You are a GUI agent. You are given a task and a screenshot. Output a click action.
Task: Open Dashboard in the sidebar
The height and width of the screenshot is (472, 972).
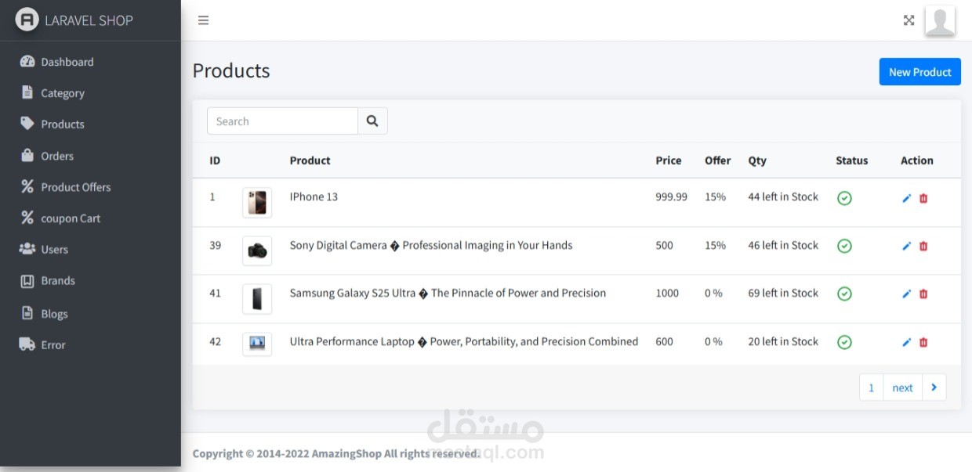(67, 62)
